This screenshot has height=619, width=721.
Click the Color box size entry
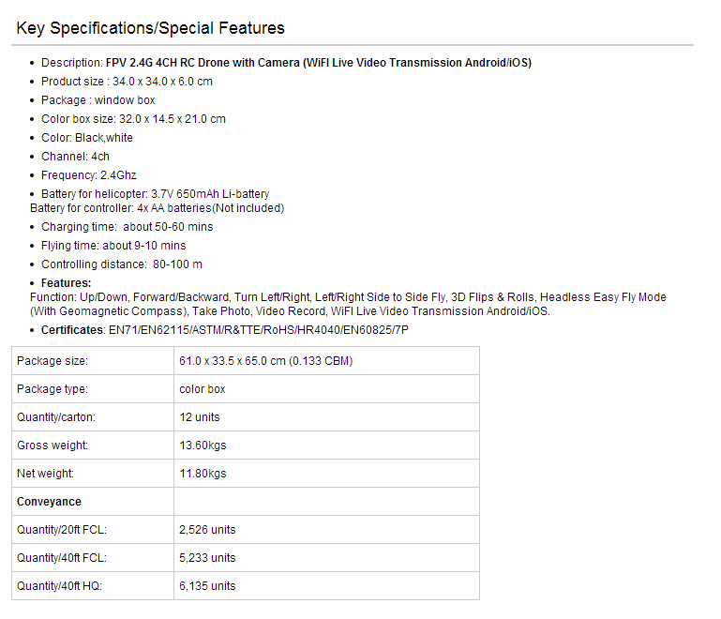pos(133,119)
